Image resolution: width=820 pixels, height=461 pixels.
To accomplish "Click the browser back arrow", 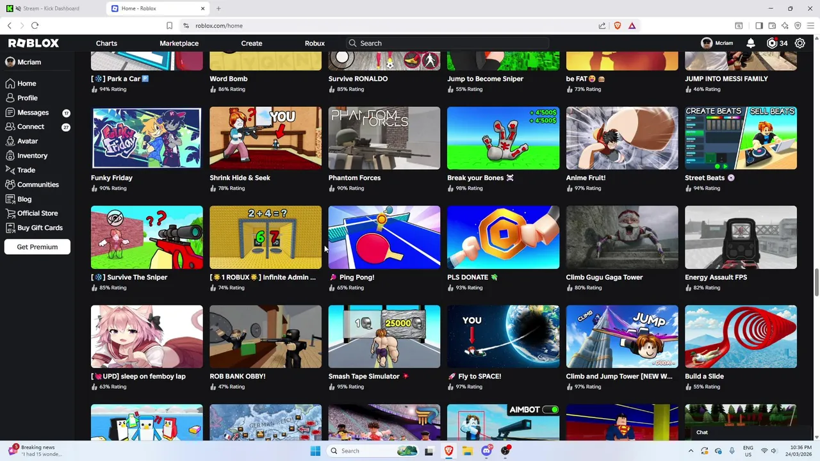I will [x=10, y=26].
